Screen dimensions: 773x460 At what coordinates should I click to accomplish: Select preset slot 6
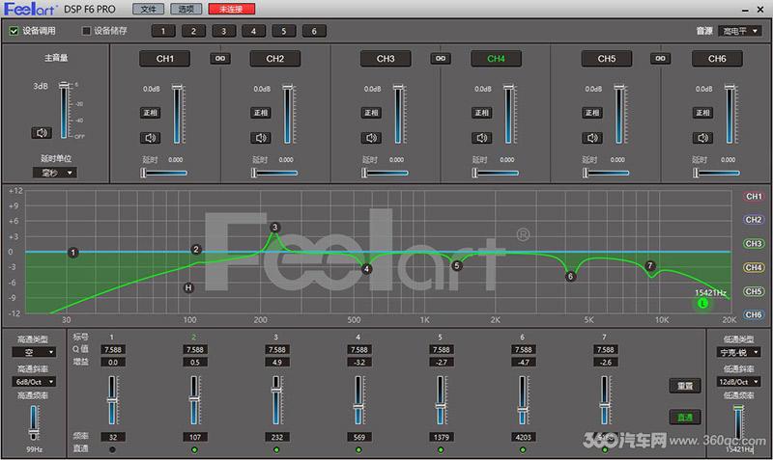coord(314,31)
